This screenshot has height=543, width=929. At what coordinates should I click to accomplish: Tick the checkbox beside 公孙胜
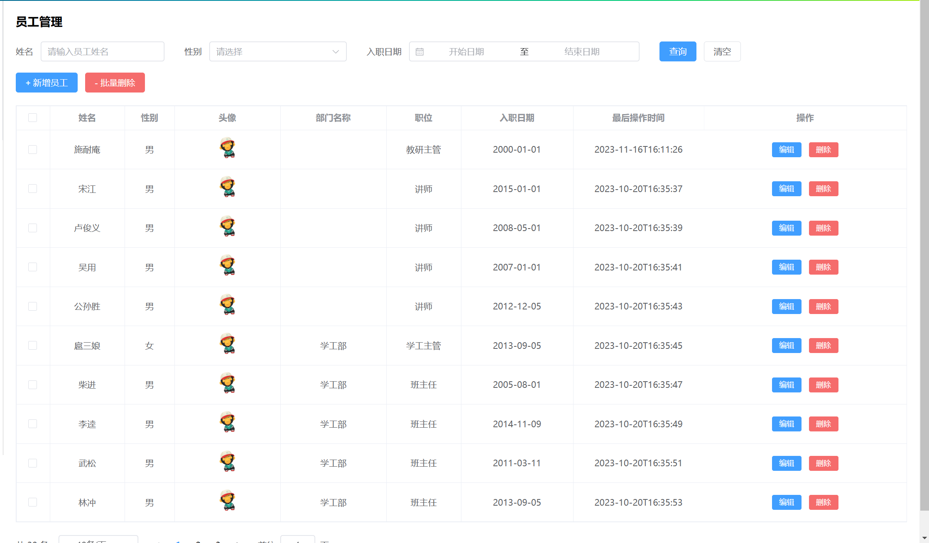pyautogui.click(x=33, y=307)
